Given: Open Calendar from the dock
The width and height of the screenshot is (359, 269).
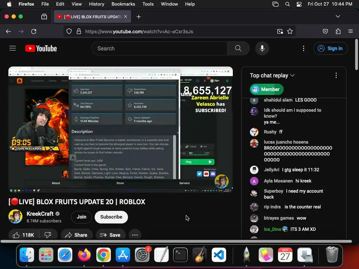Looking at the screenshot, I should tap(285, 255).
